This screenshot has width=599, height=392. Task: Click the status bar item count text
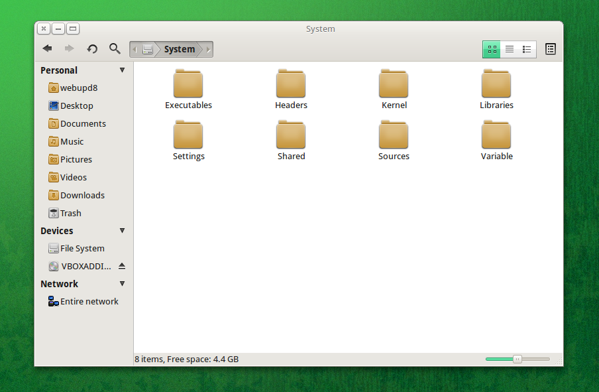click(186, 359)
